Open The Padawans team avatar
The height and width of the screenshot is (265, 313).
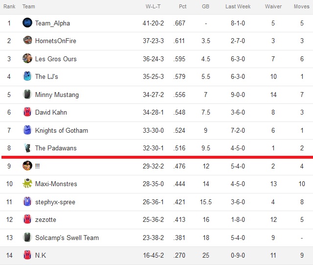point(27,148)
